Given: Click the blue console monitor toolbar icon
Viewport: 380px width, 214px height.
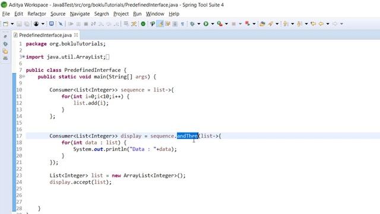Looking at the screenshot, I should click(x=52, y=24).
